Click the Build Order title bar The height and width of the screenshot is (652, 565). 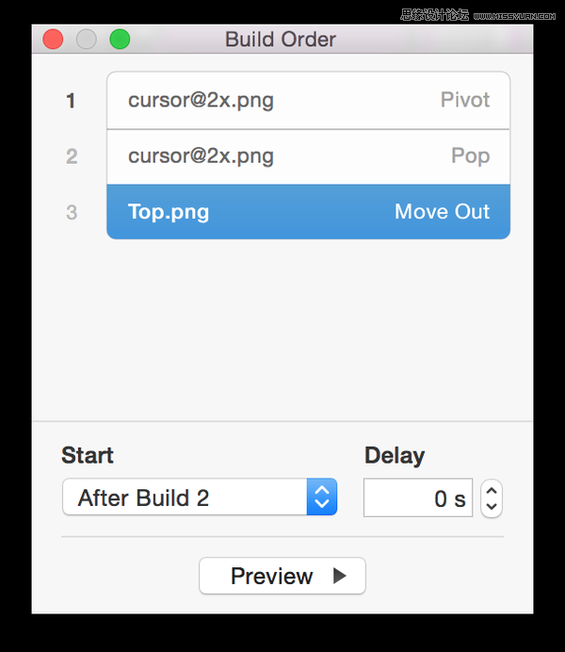click(x=281, y=40)
